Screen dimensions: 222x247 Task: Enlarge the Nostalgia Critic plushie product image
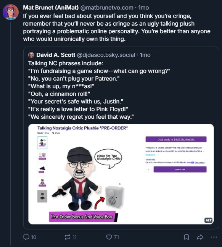coord(121,174)
